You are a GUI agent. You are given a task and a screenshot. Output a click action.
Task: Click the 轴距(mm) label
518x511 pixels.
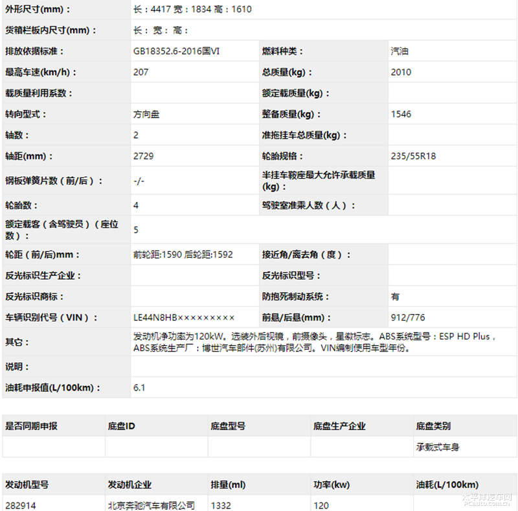click(28, 156)
